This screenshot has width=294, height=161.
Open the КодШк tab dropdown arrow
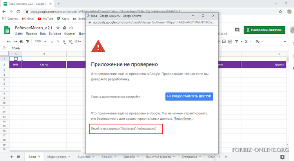pos(115,157)
